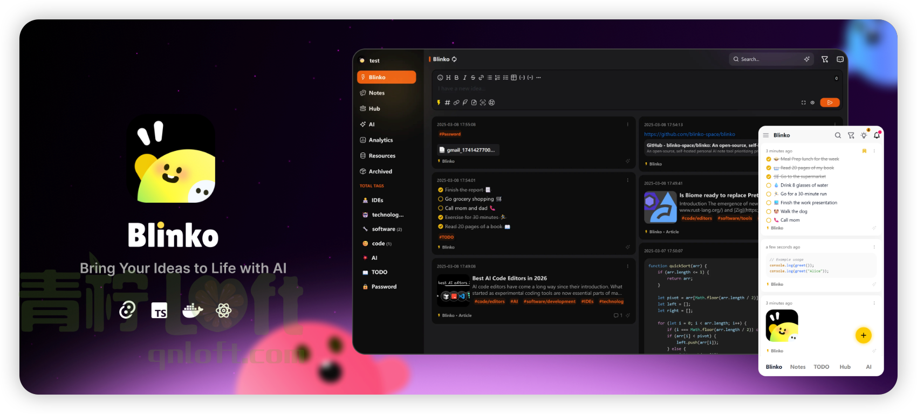
Task: Click the notification bell in mobile view
Action: click(877, 135)
